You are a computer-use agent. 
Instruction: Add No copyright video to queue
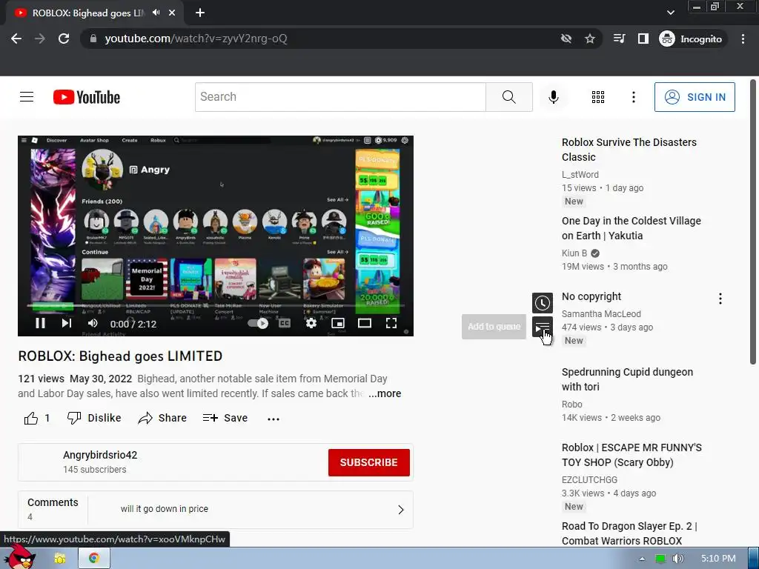coord(542,327)
